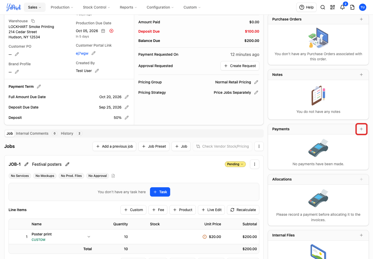Select the $200.00 Balance Due amount

coord(252,41)
